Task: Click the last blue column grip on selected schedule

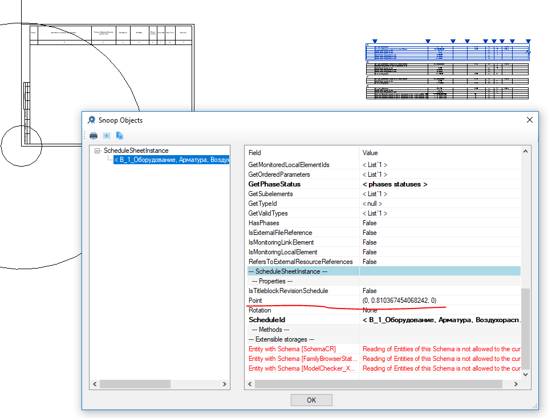Action: click(x=528, y=42)
